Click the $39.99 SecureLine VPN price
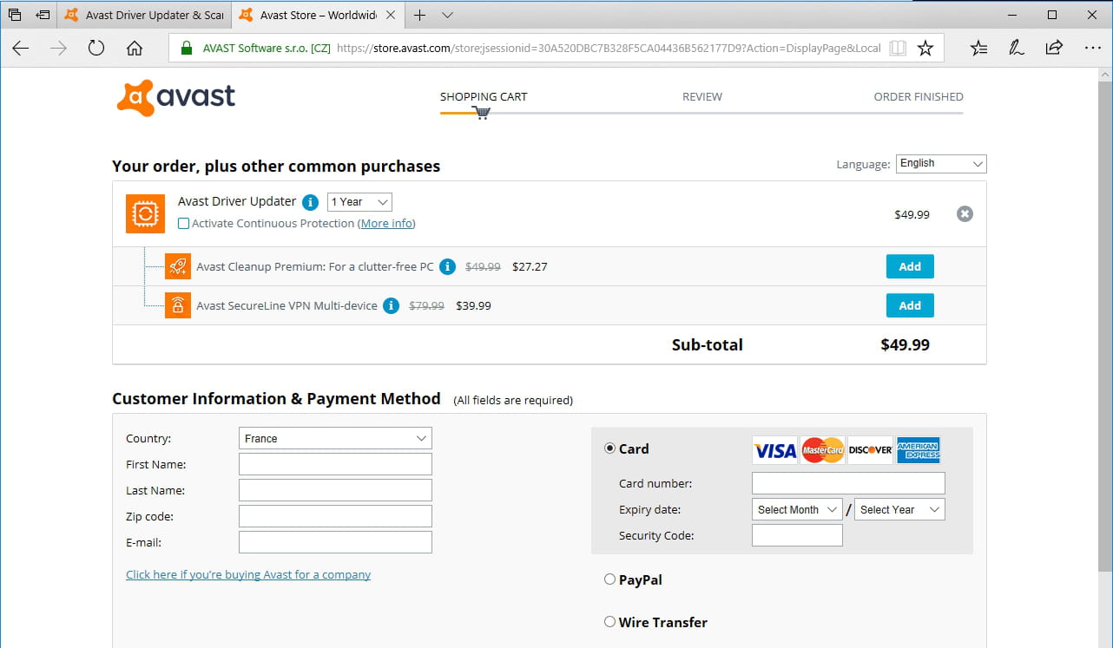The height and width of the screenshot is (648, 1113). (473, 305)
